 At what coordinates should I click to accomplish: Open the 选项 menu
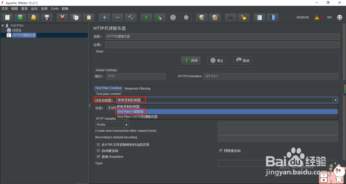(x=44, y=9)
